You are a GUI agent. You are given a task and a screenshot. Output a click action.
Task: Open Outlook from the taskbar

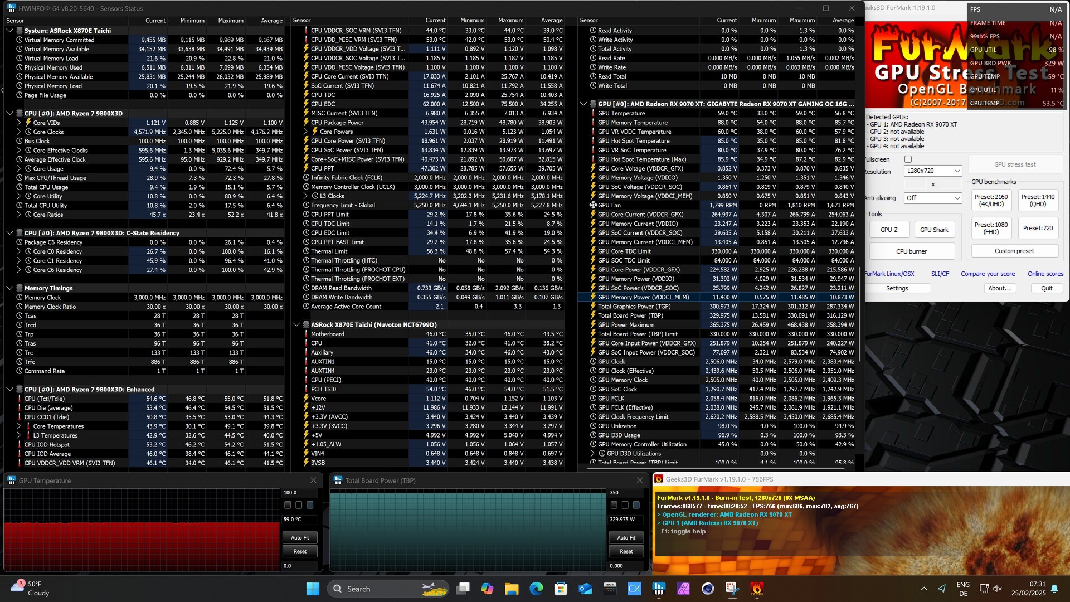[x=585, y=589]
